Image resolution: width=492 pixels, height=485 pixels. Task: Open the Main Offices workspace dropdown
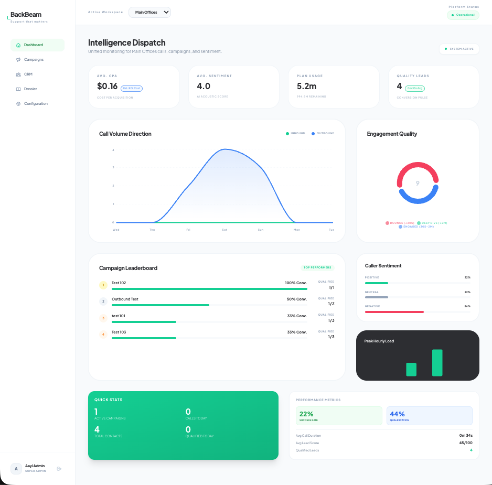[149, 12]
